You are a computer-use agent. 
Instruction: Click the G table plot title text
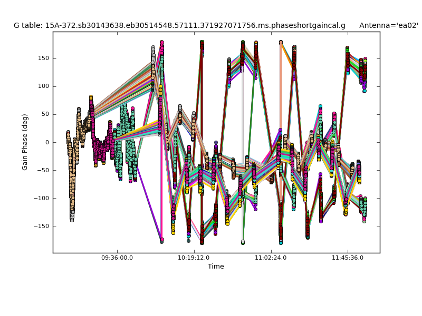(179, 25)
